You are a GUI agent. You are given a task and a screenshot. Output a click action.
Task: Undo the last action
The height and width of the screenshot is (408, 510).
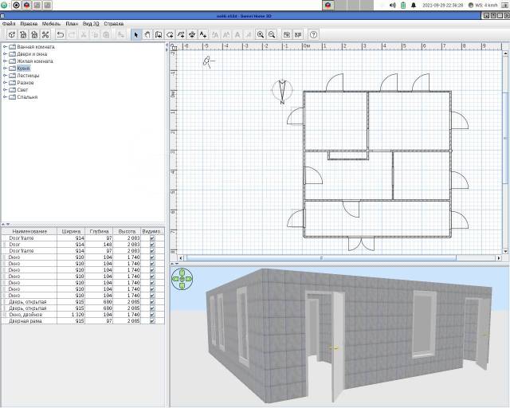pos(61,34)
